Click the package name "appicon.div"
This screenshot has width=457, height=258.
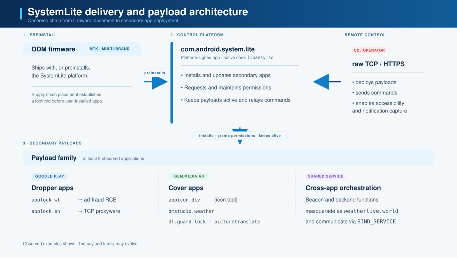pos(184,200)
